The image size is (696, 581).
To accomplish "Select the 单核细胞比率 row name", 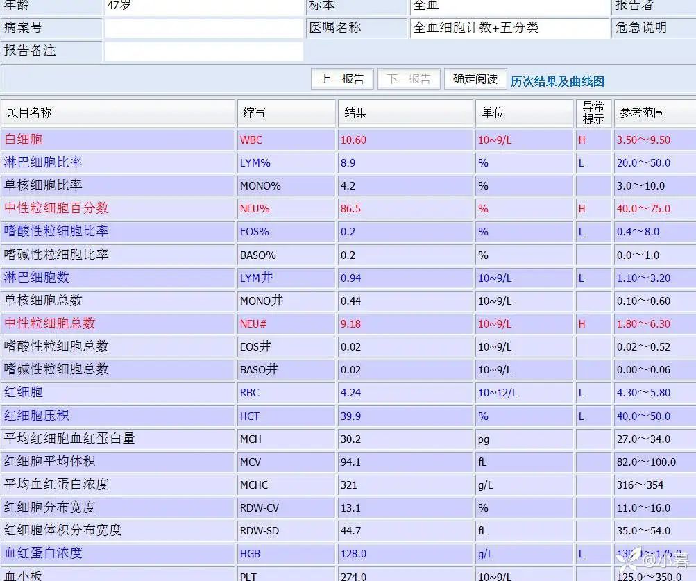I will click(43, 185).
